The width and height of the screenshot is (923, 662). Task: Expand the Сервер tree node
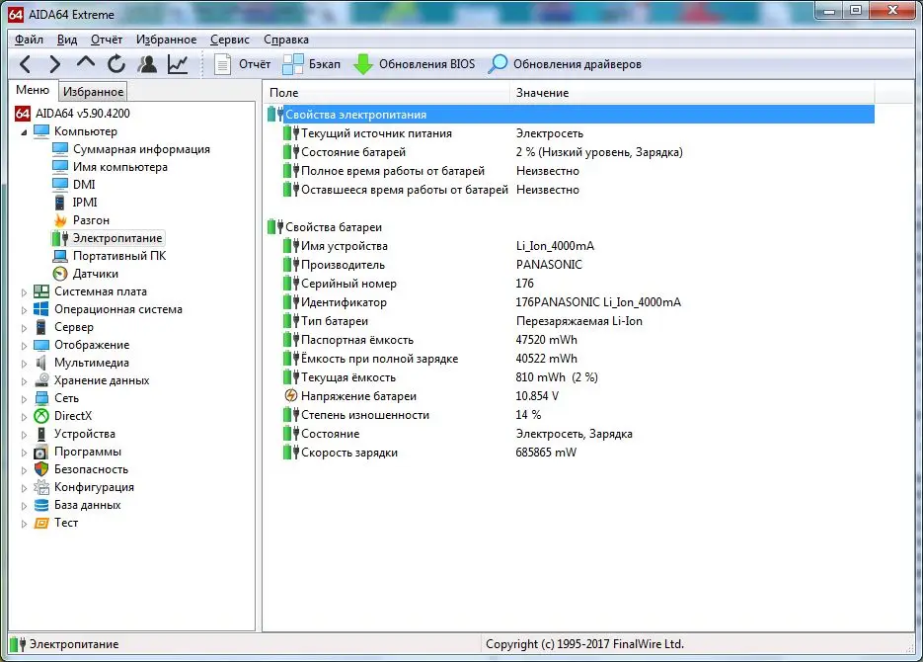click(x=24, y=327)
